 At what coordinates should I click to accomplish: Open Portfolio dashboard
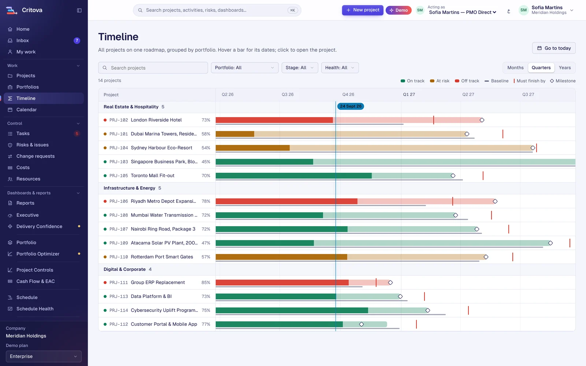pyautogui.click(x=44, y=243)
